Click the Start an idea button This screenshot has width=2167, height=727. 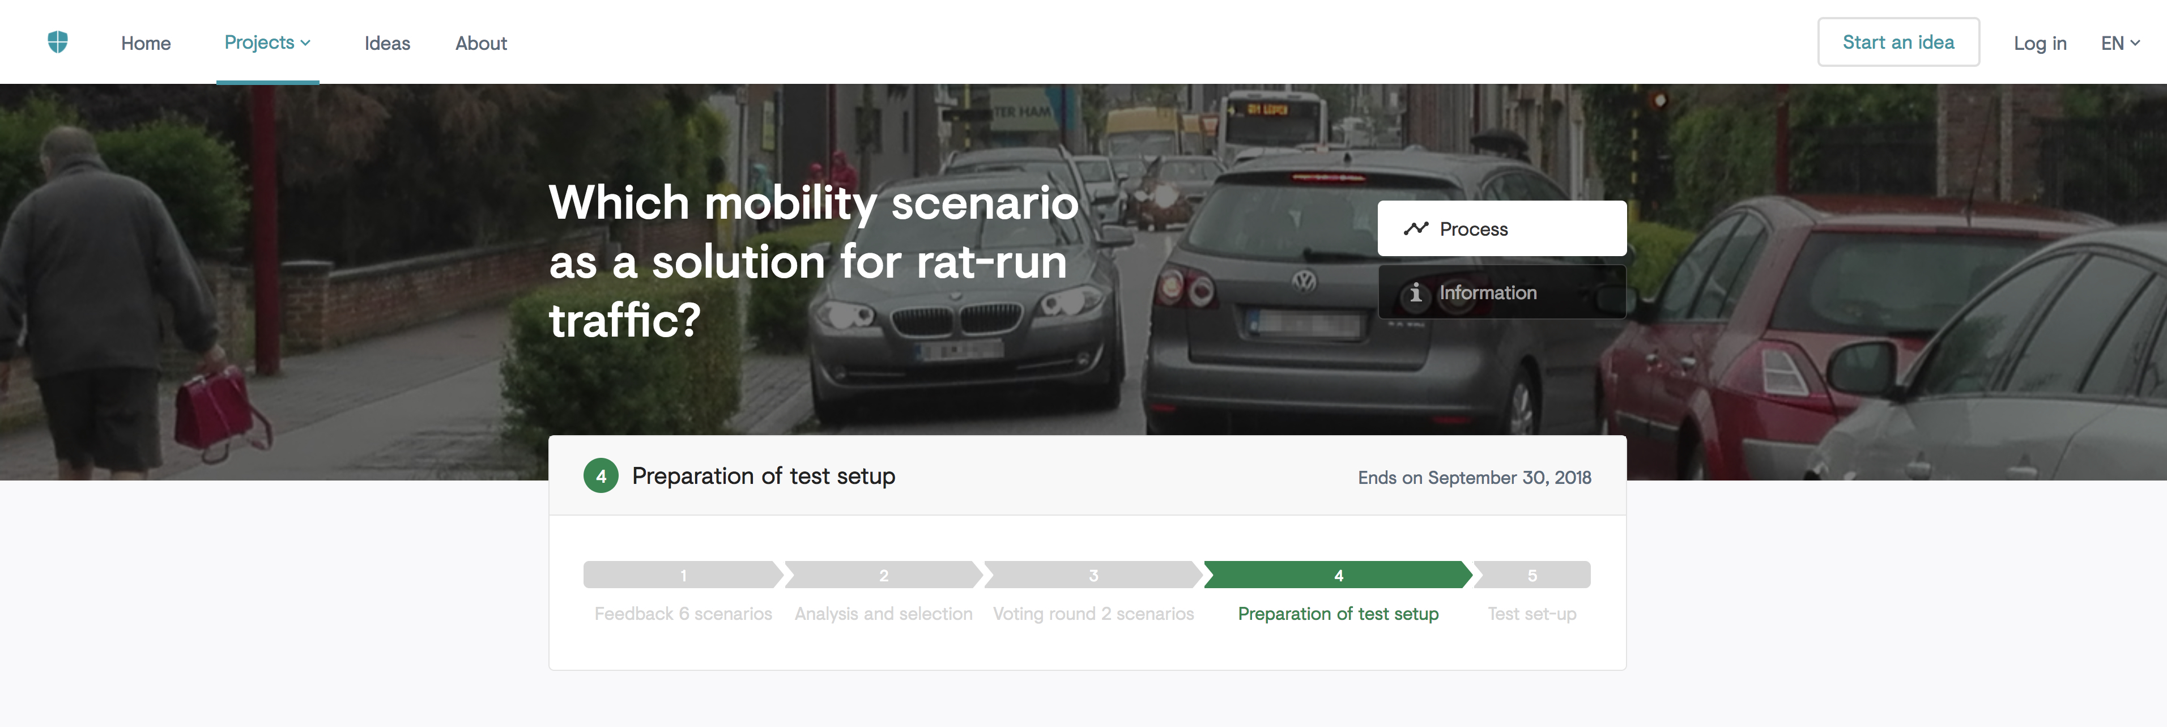point(1898,42)
